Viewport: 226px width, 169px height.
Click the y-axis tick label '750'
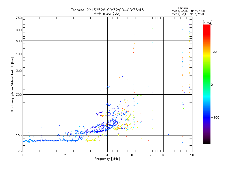[x=19, y=18]
